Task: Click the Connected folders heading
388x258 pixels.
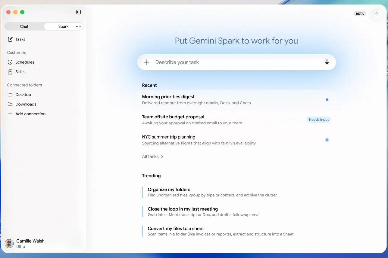Action: coord(24,85)
